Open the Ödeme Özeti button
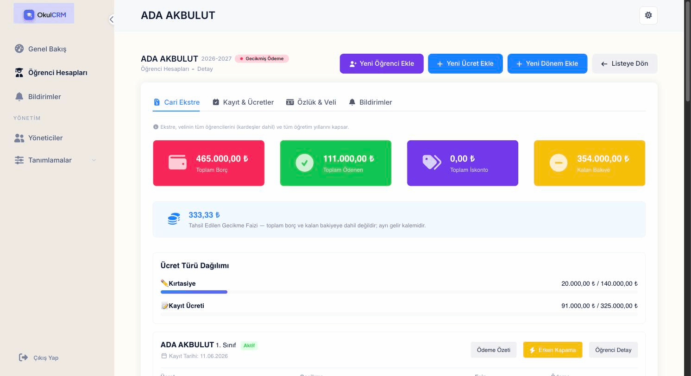 point(494,350)
